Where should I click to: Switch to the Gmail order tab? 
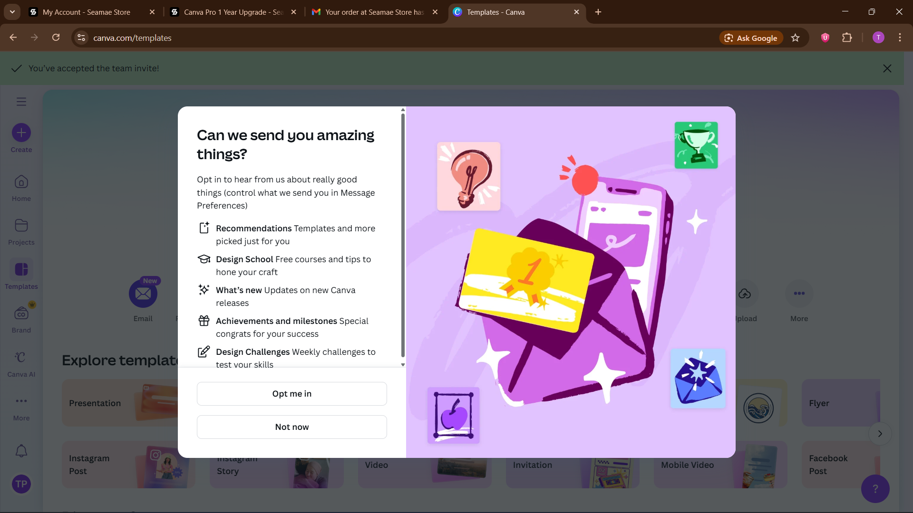(x=374, y=12)
